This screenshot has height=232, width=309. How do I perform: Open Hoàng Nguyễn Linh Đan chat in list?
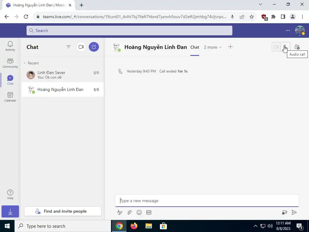click(63, 89)
